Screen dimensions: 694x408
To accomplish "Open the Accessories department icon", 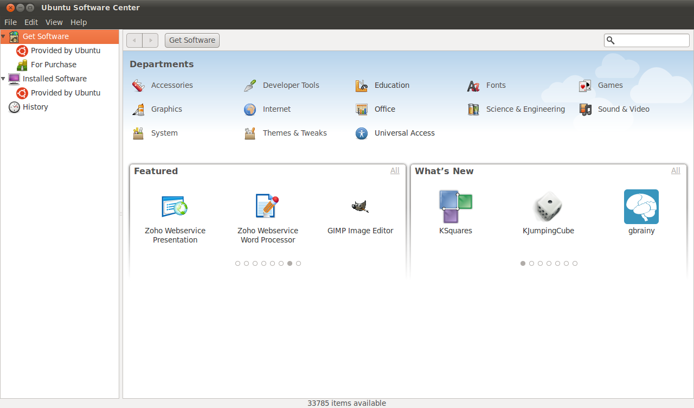I will coord(138,85).
